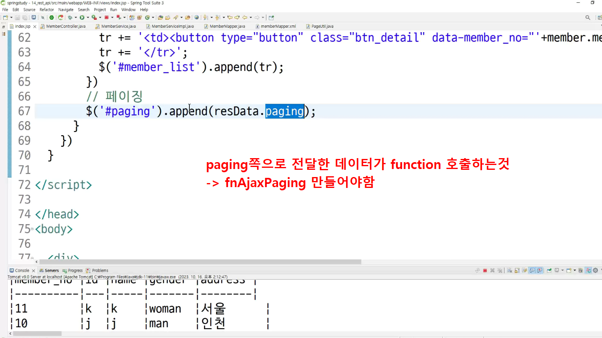Click the Open Console icon

click(569, 270)
